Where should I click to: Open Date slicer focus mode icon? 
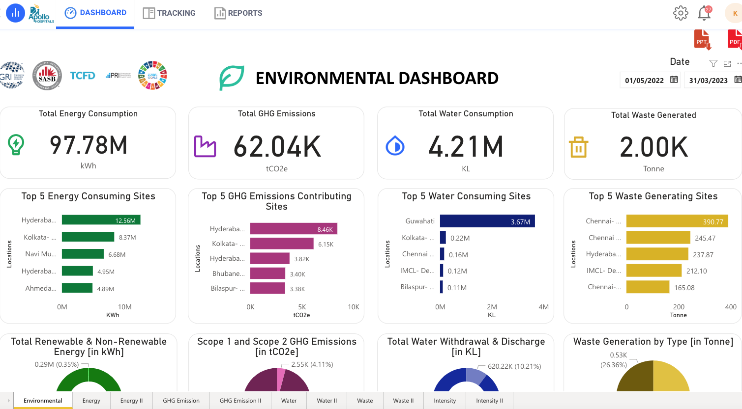point(727,63)
